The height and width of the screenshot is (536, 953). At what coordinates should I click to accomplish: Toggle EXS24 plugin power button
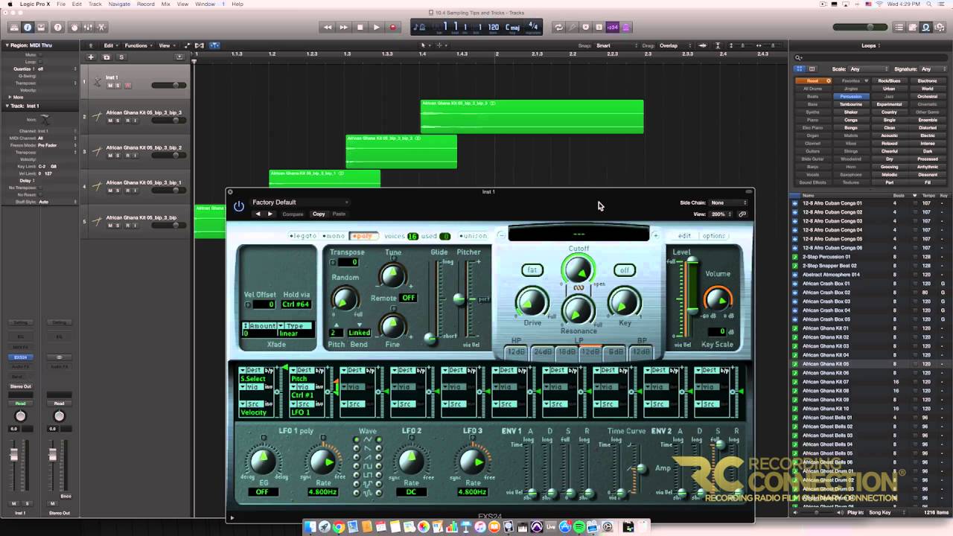click(x=239, y=206)
